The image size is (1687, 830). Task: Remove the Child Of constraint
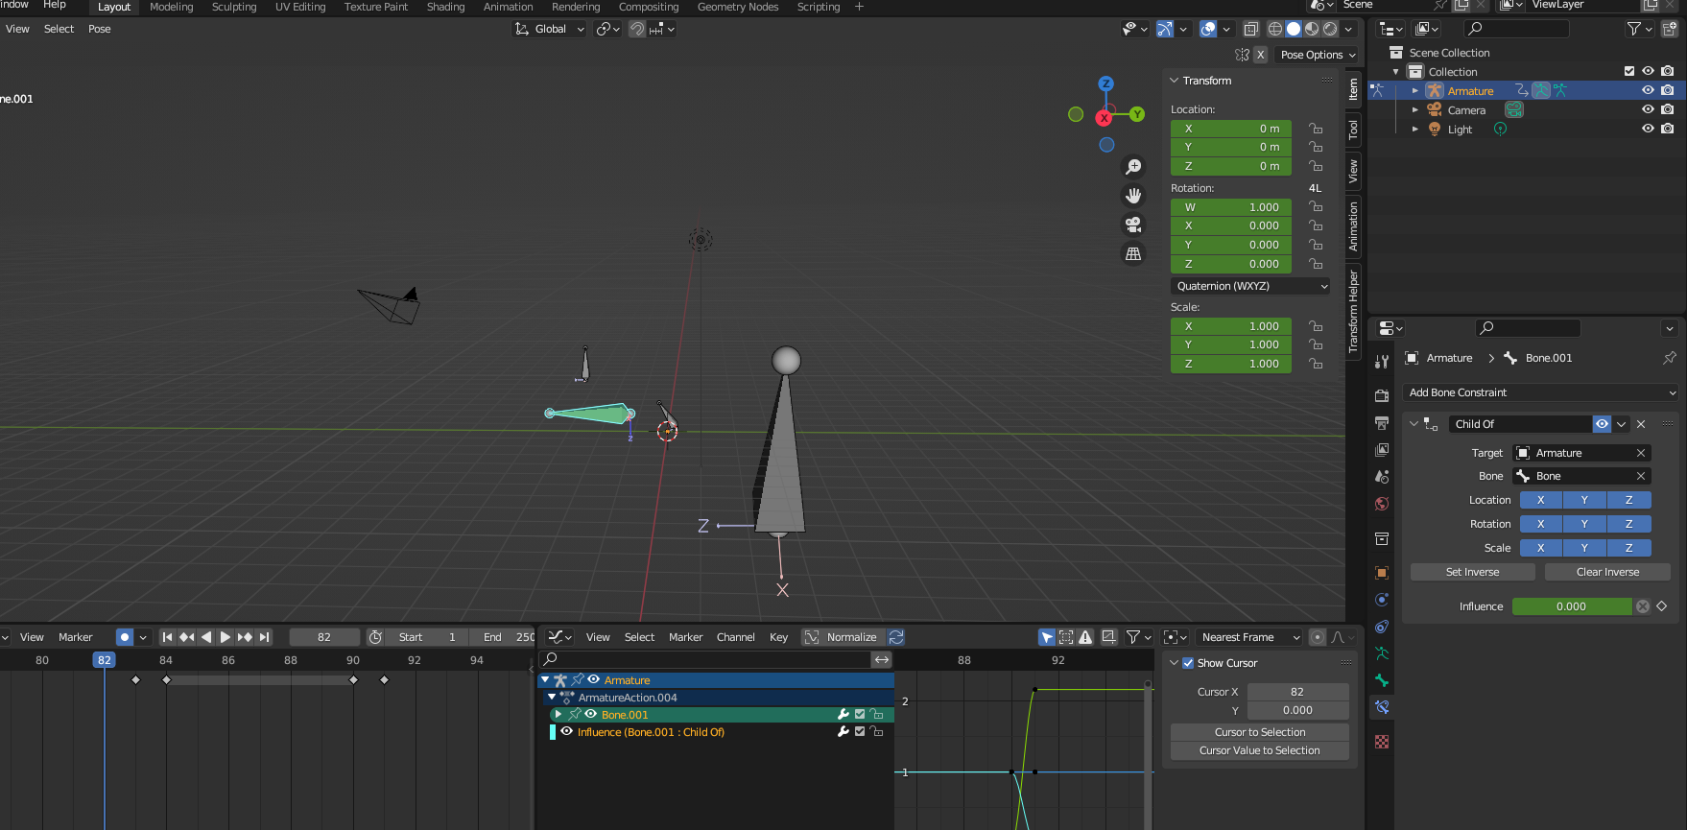click(1641, 424)
